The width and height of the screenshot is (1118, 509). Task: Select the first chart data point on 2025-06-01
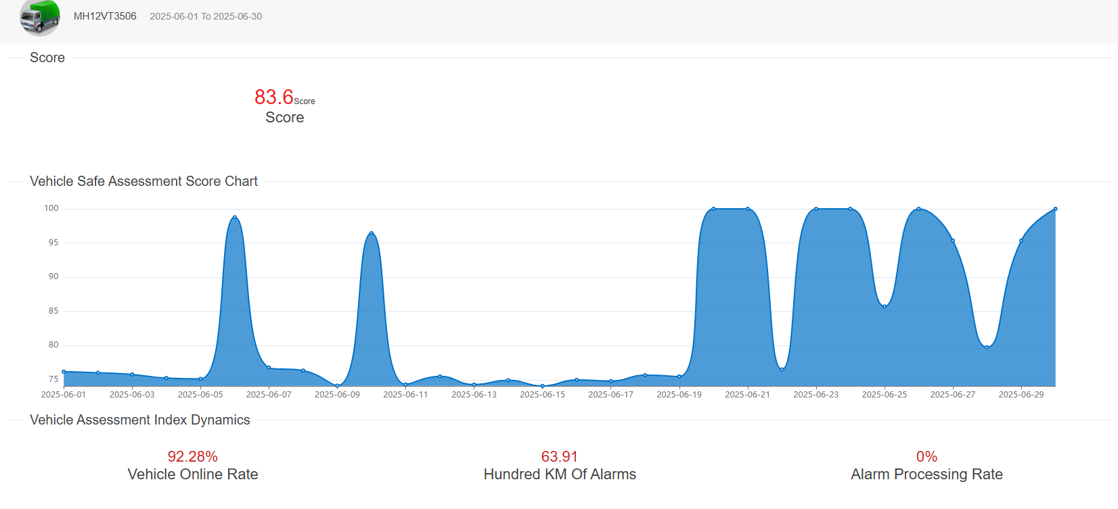64,372
